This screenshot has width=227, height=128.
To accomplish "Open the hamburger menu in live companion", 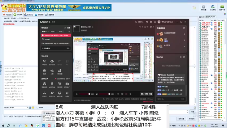I will point(155,22).
